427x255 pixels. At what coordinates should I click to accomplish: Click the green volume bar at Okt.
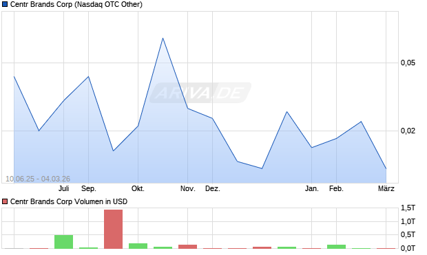[138, 246]
